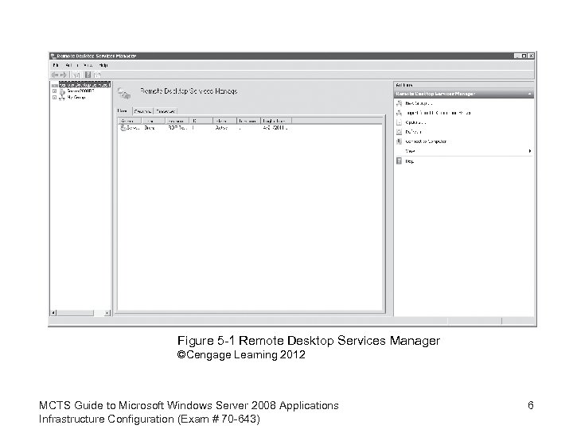573x429 pixels.
Task: Sort by the State column header
Action: point(224,121)
